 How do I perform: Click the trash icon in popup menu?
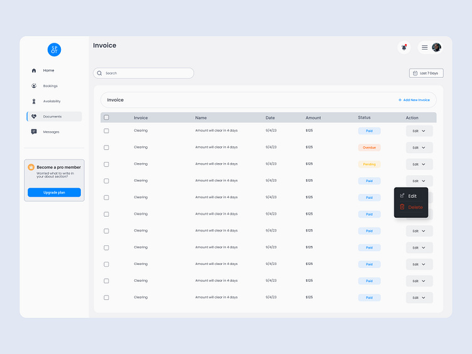pyautogui.click(x=402, y=206)
